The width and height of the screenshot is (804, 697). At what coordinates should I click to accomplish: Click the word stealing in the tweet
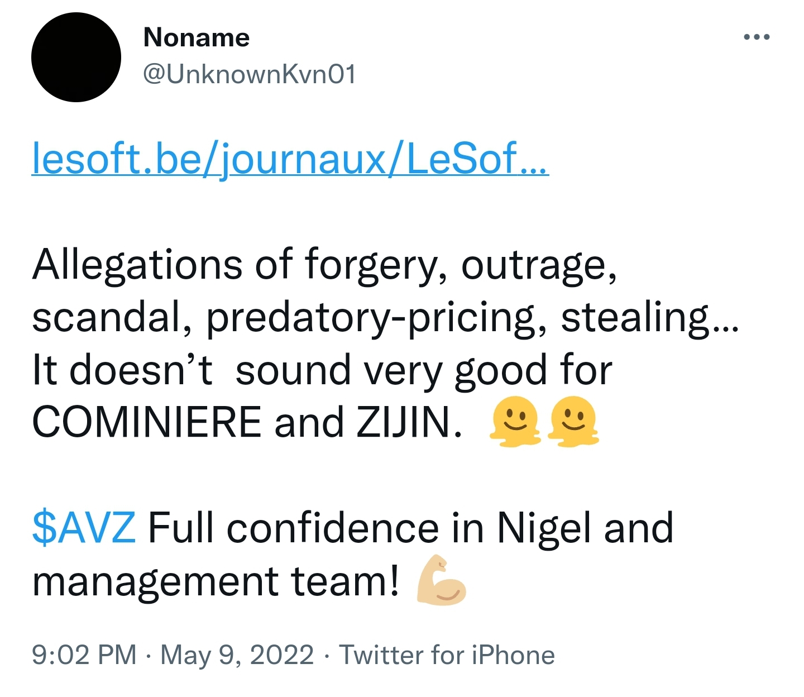[634, 318]
